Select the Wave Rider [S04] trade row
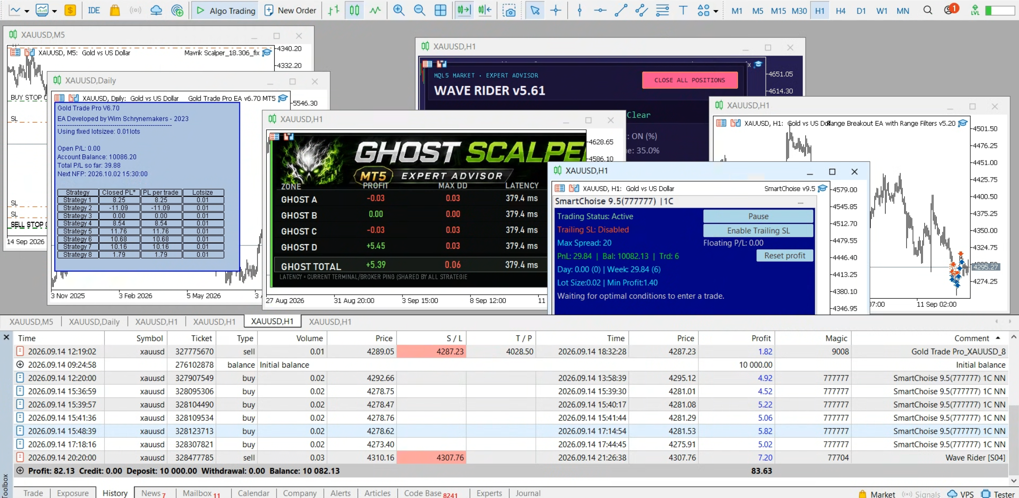 [510, 457]
